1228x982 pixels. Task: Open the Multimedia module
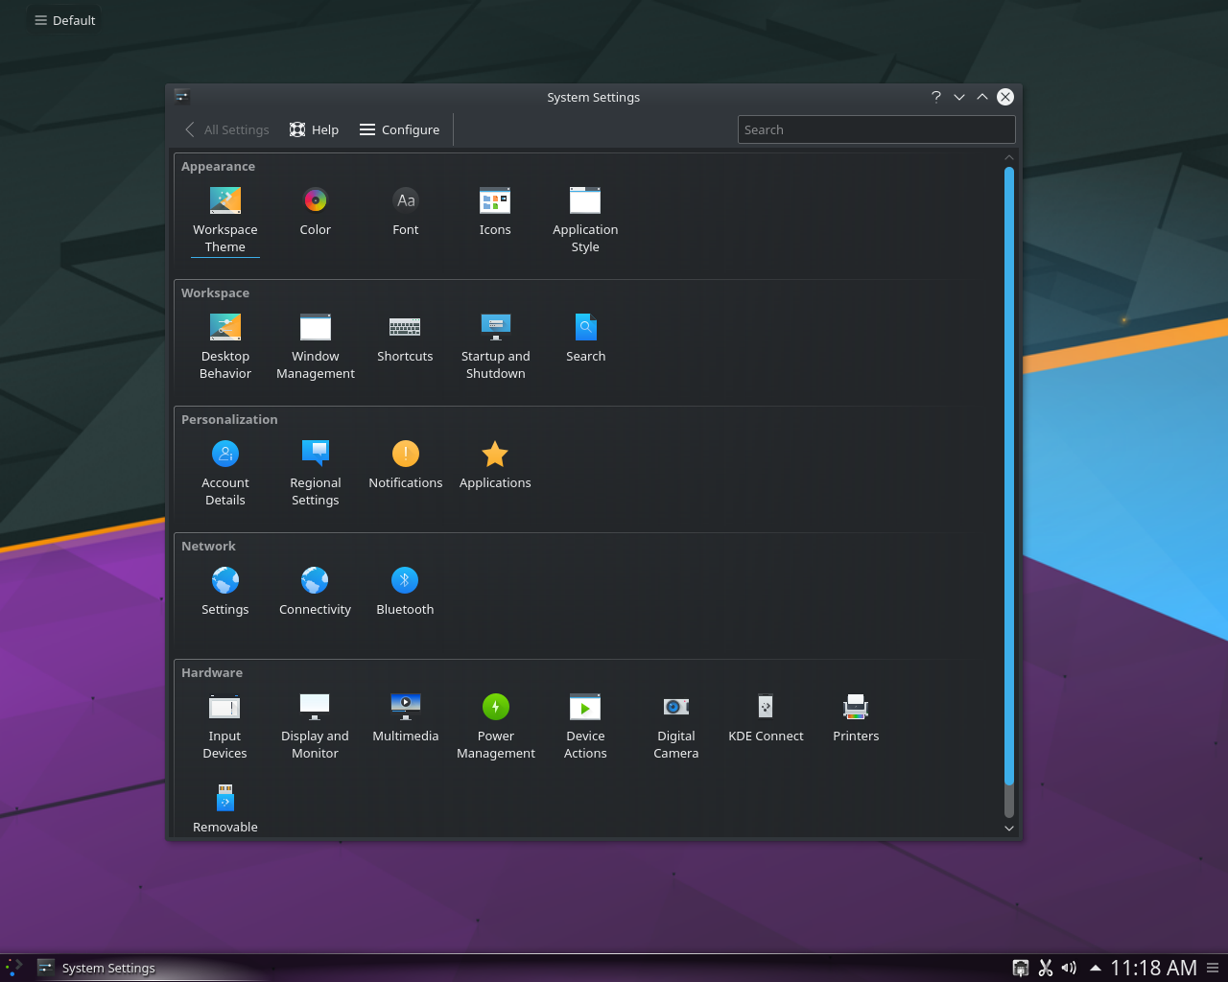pos(406,718)
